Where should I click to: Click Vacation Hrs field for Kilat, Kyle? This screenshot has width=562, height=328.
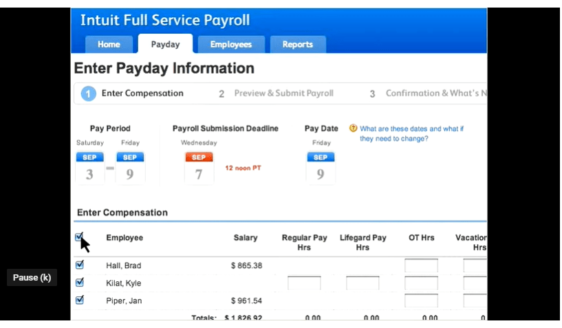pos(475,283)
